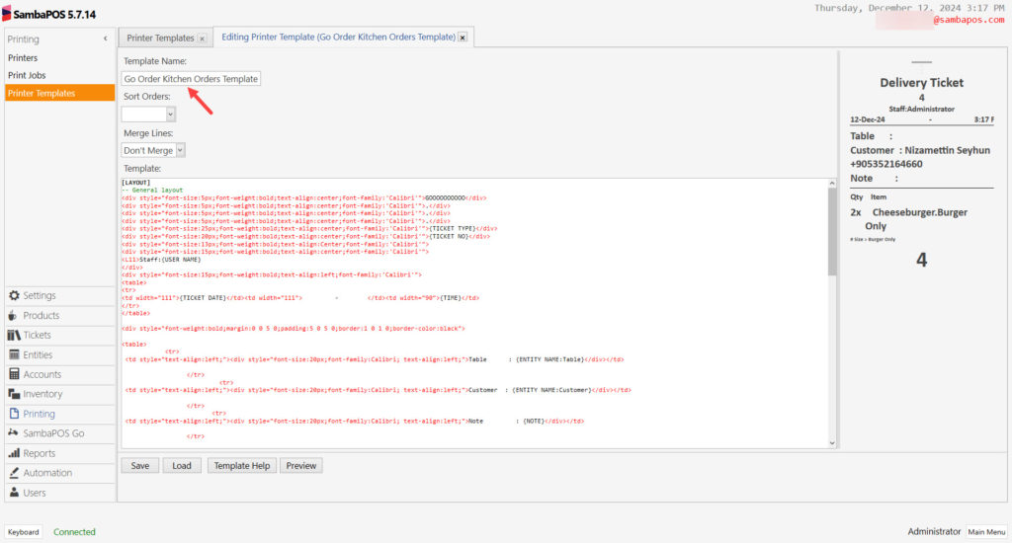Click the [LAYOUT] line in template
Viewport: 1012px width, 543px height.
135,183
